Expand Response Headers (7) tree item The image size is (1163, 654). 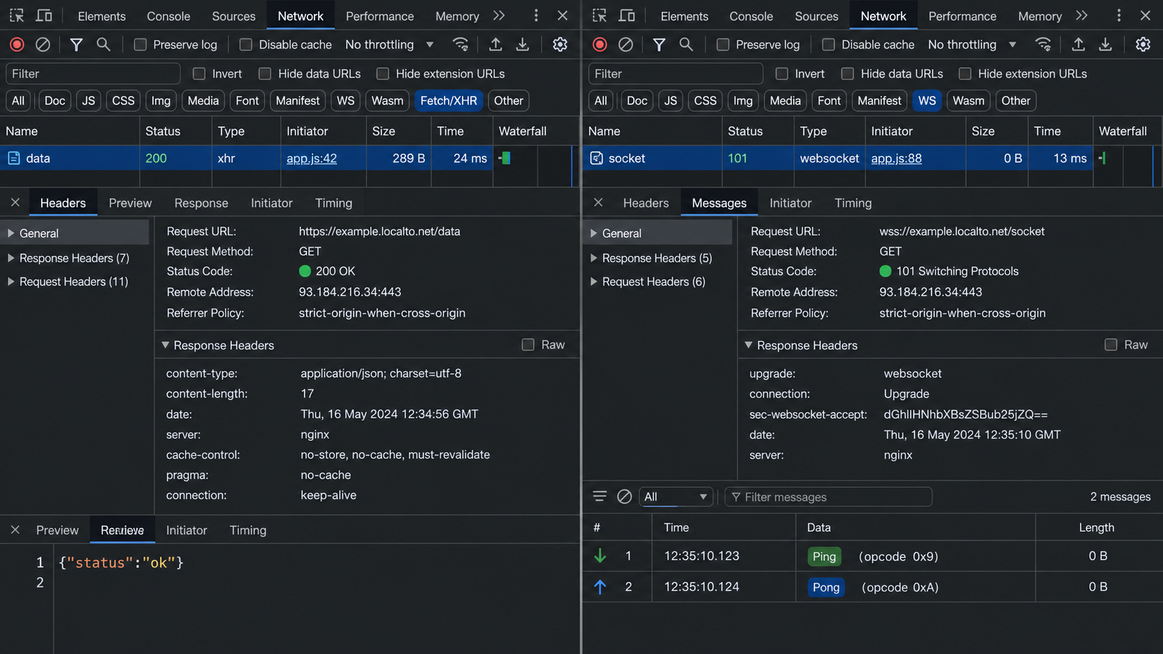pos(10,258)
